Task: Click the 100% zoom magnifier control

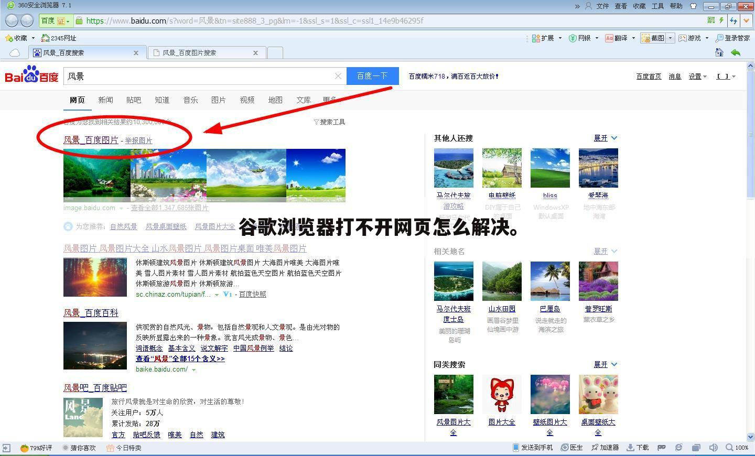Action: [737, 448]
